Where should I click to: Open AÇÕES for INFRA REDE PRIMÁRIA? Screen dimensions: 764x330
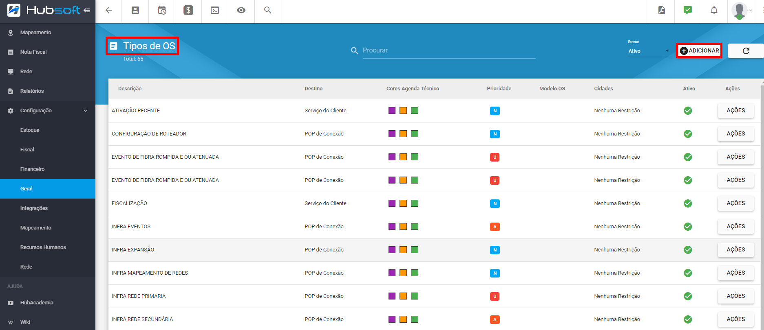click(x=735, y=296)
